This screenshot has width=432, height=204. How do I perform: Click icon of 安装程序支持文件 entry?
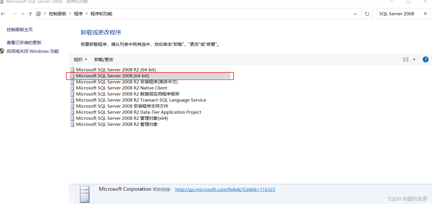tap(72, 106)
